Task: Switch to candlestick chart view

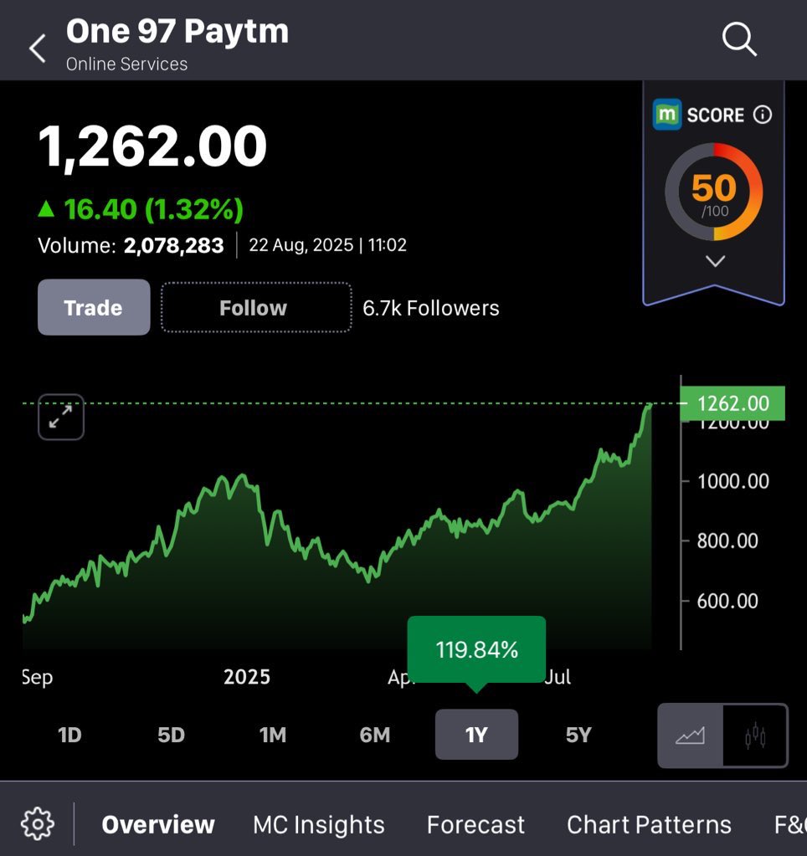Action: [x=755, y=736]
